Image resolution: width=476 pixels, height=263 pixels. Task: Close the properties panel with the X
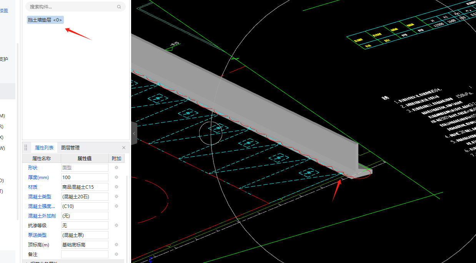click(124, 147)
